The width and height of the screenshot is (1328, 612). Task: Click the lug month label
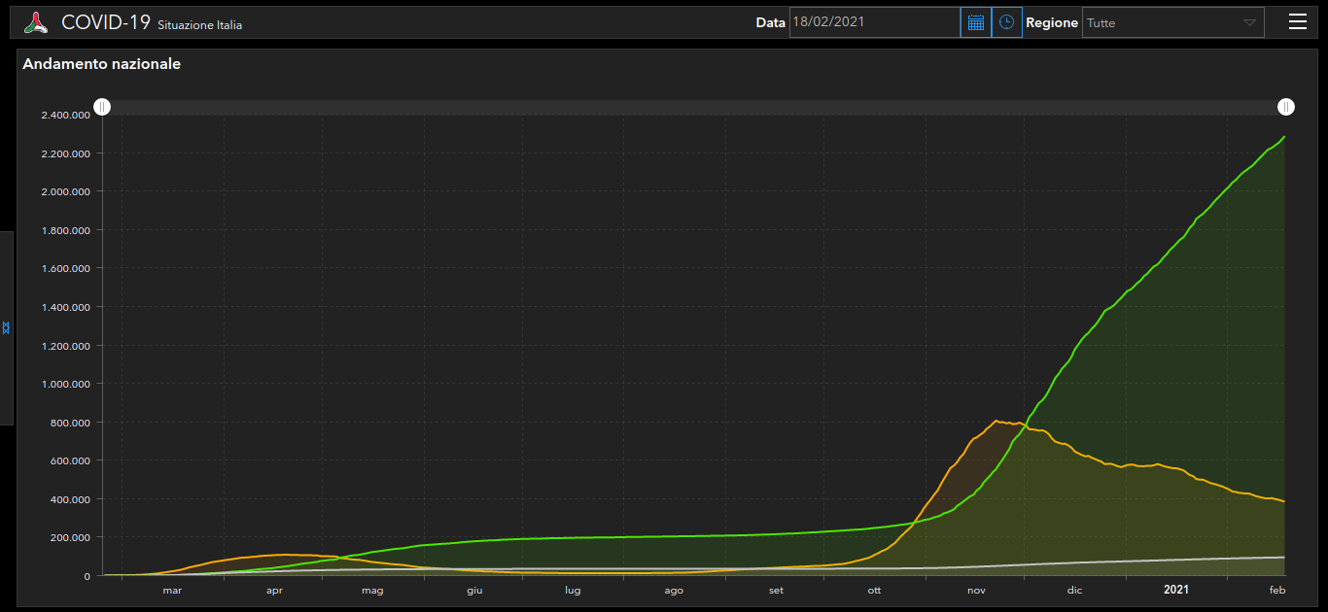(573, 590)
